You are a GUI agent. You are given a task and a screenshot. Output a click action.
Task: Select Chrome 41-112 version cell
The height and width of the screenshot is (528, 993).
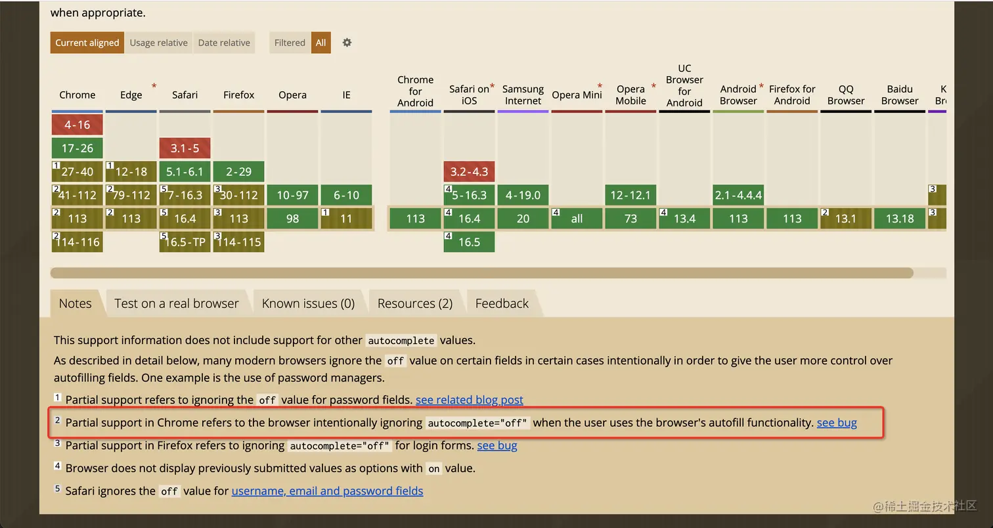coord(77,195)
